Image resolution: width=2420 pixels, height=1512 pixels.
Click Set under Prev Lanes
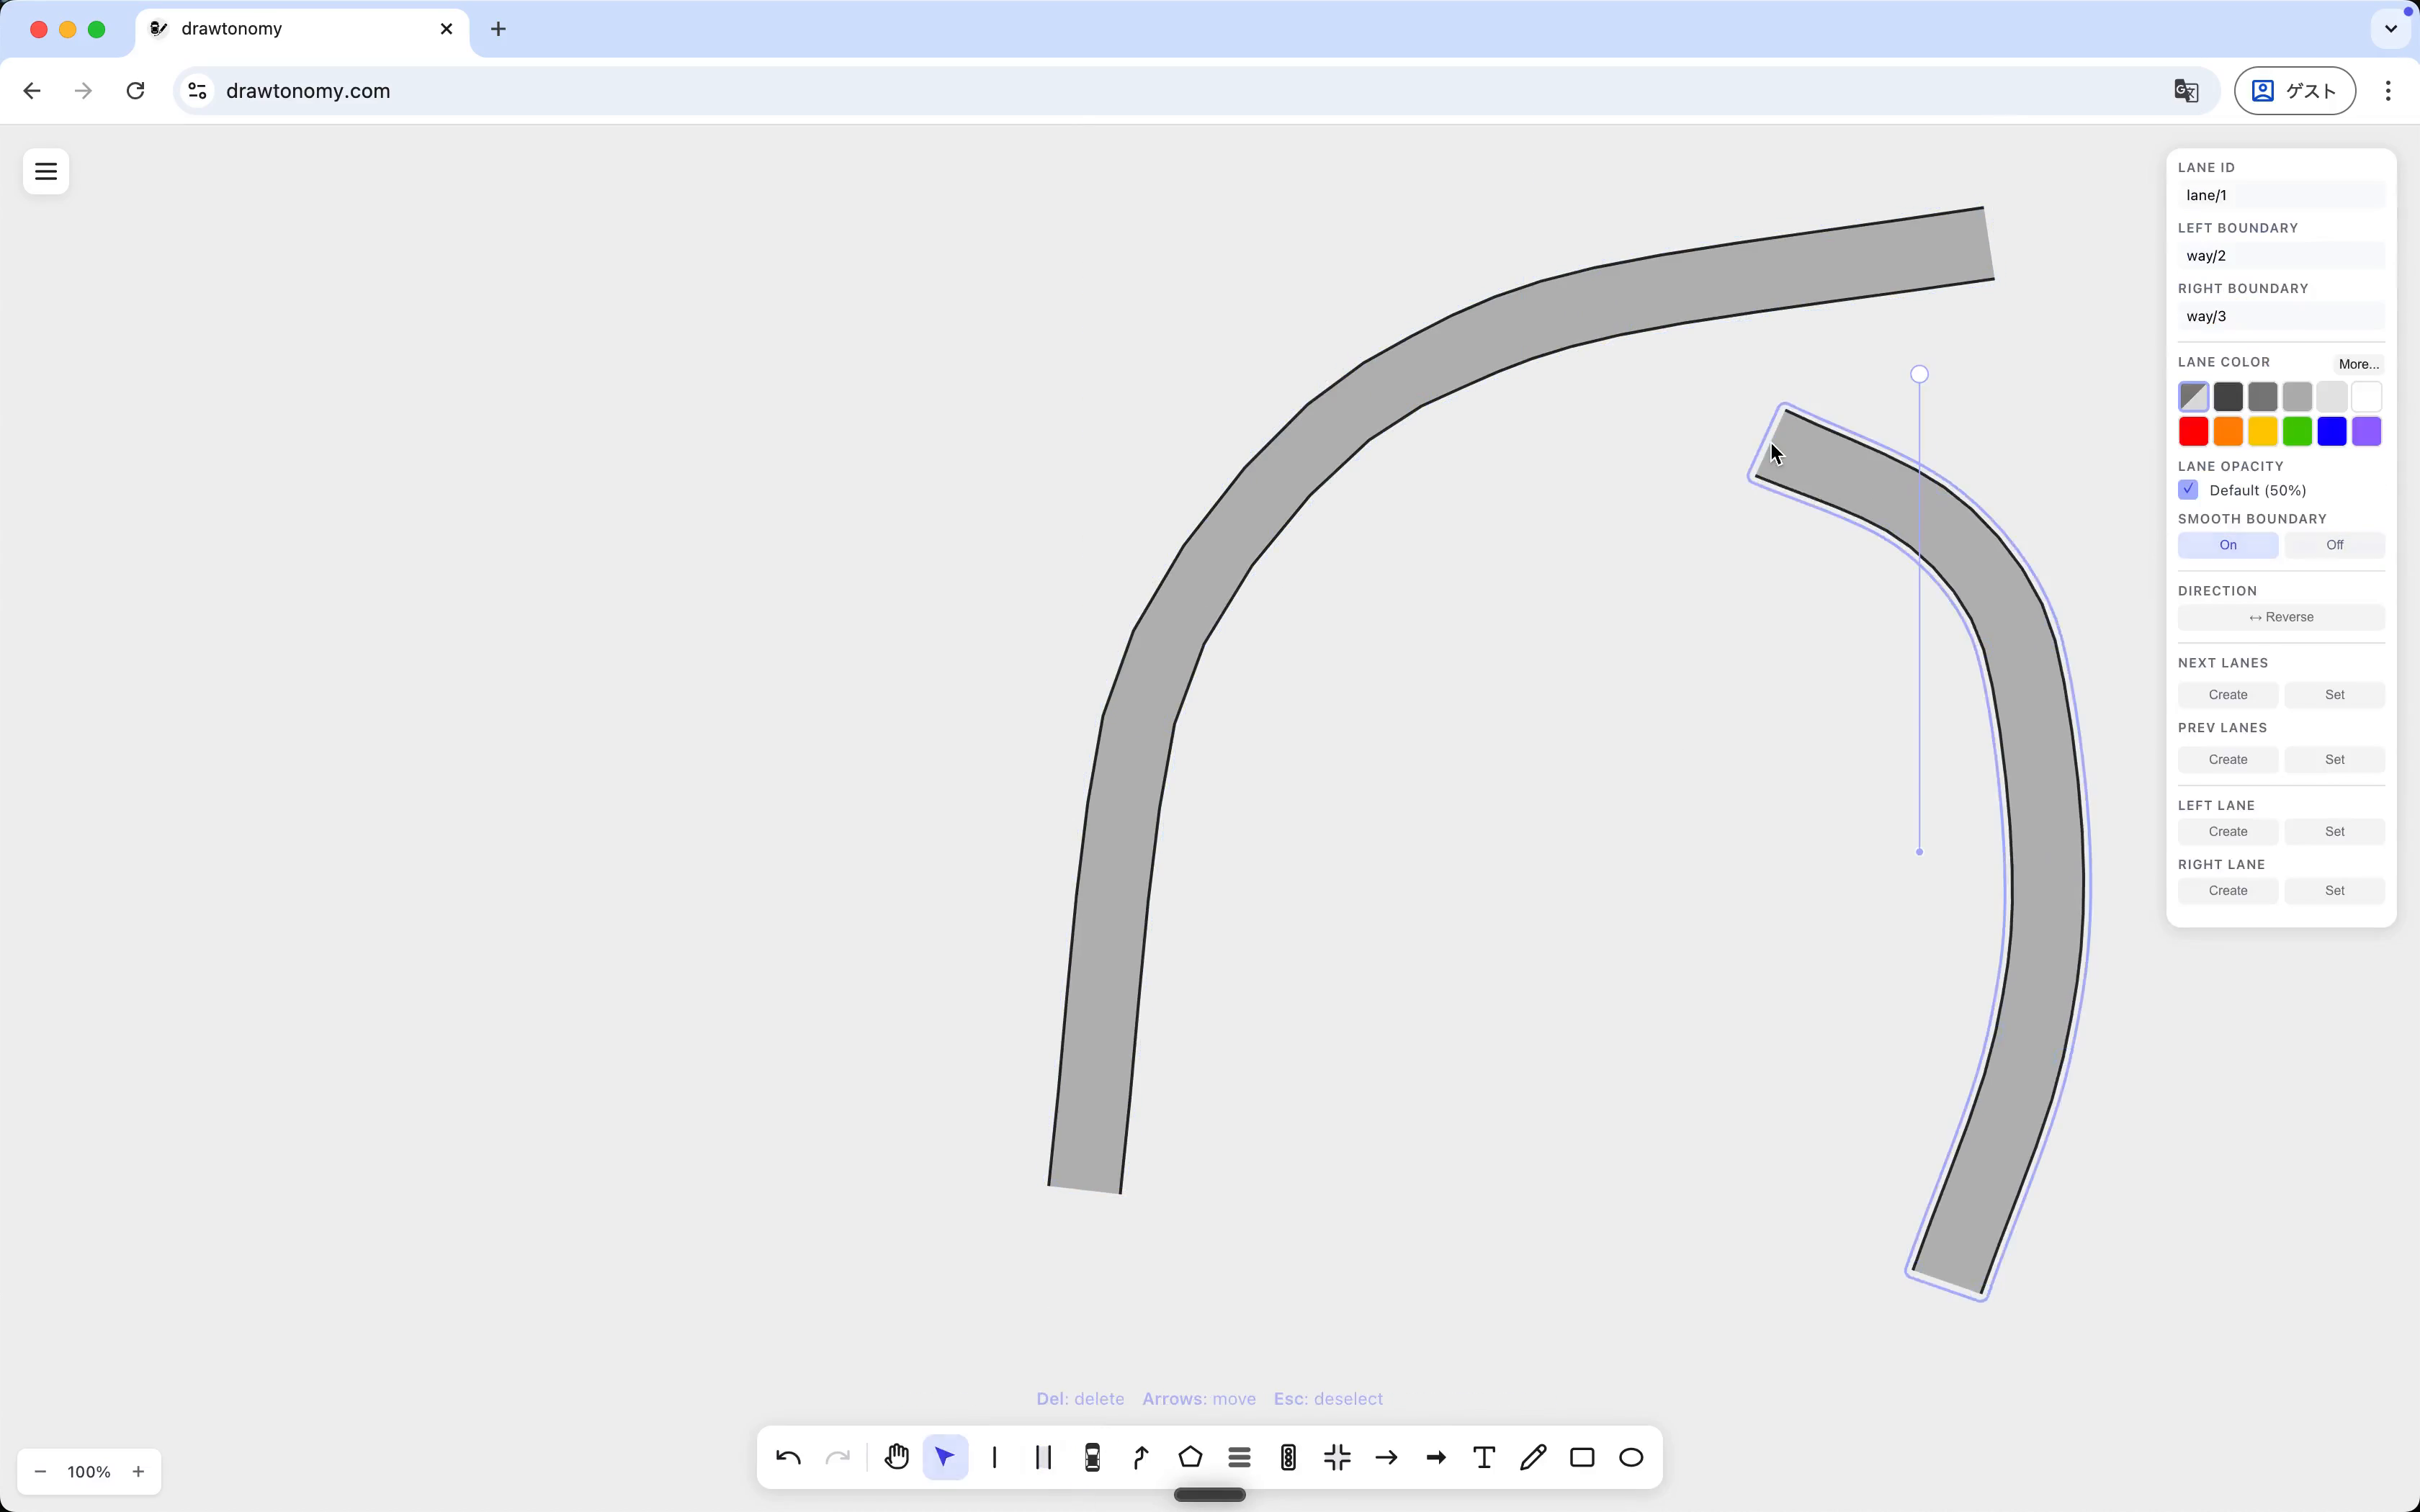pos(2334,760)
